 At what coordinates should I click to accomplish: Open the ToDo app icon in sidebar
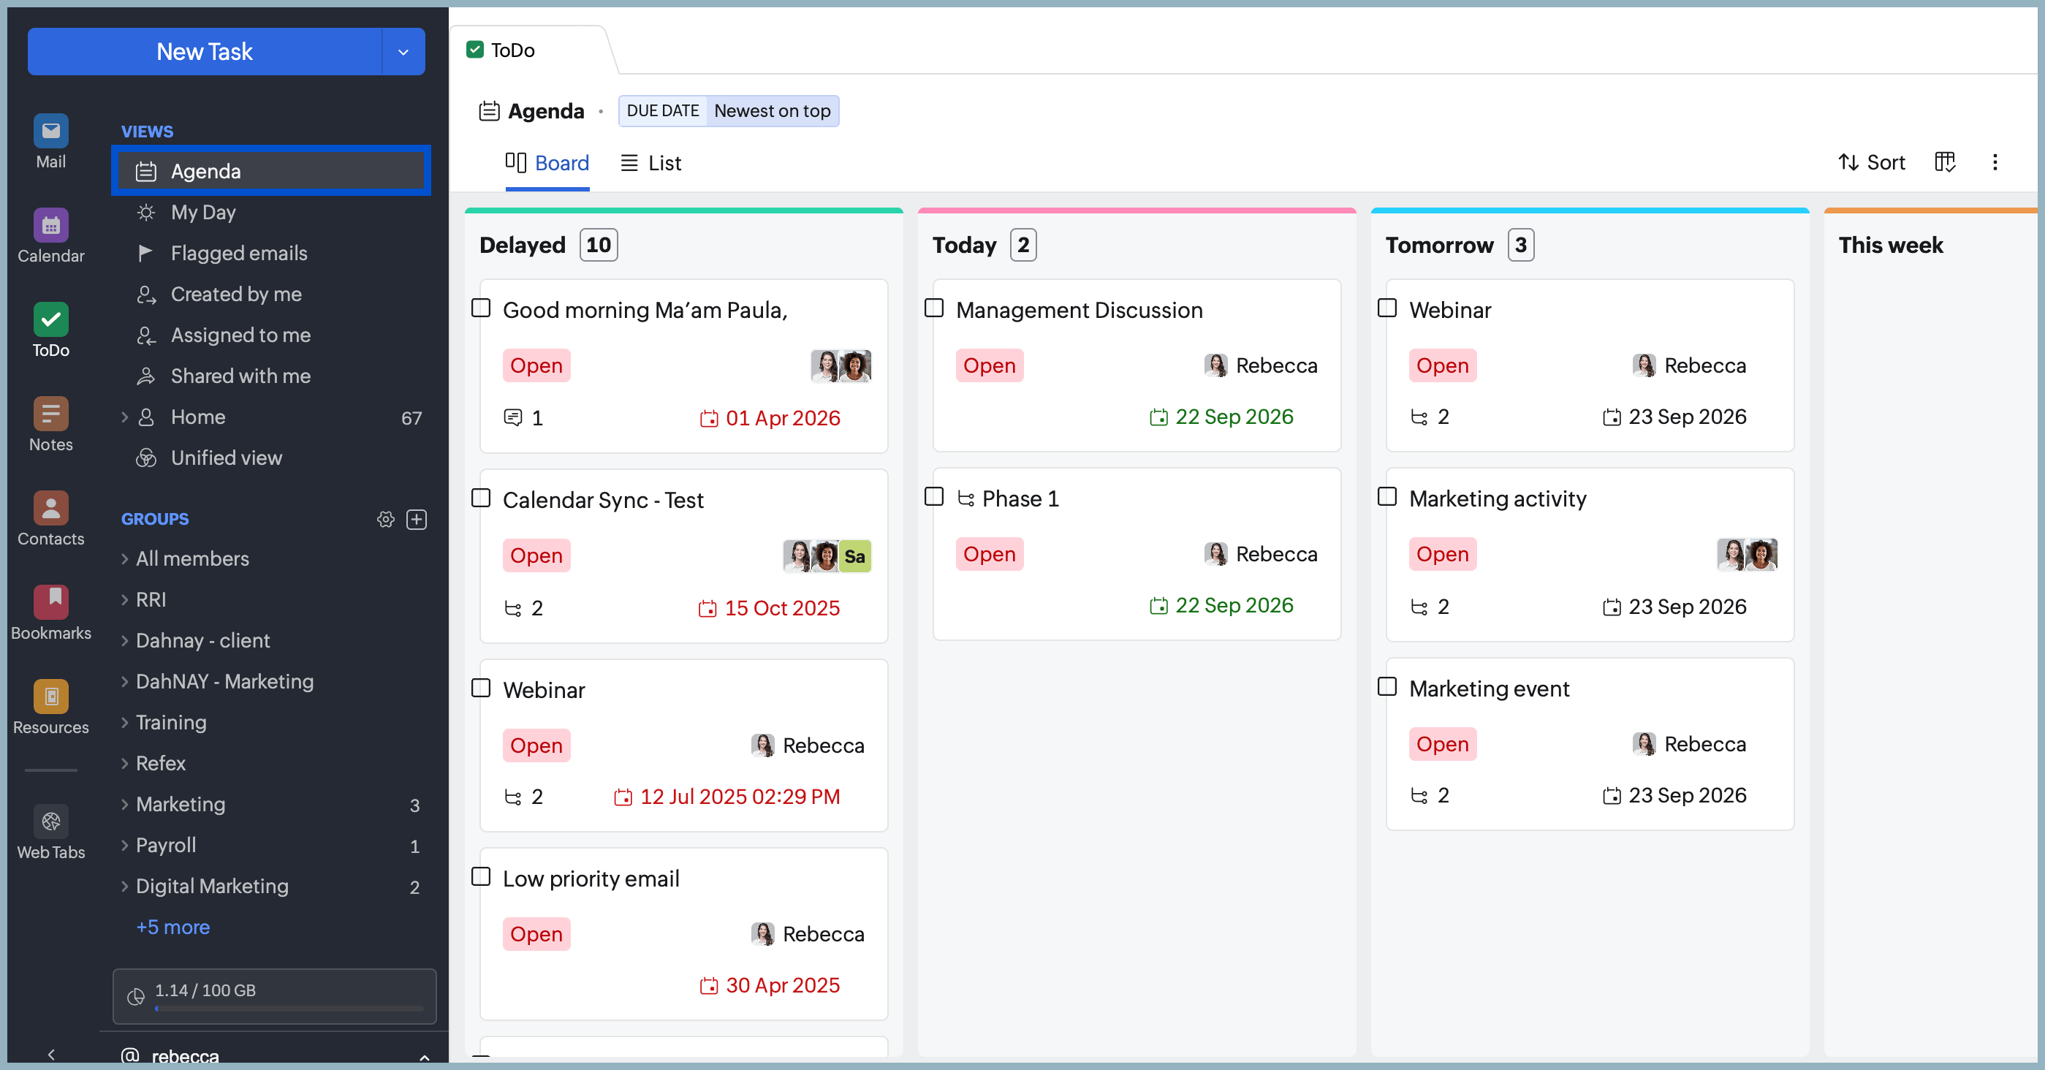(x=51, y=320)
